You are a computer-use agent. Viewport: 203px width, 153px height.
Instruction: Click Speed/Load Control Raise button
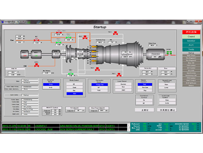point(167,84)
